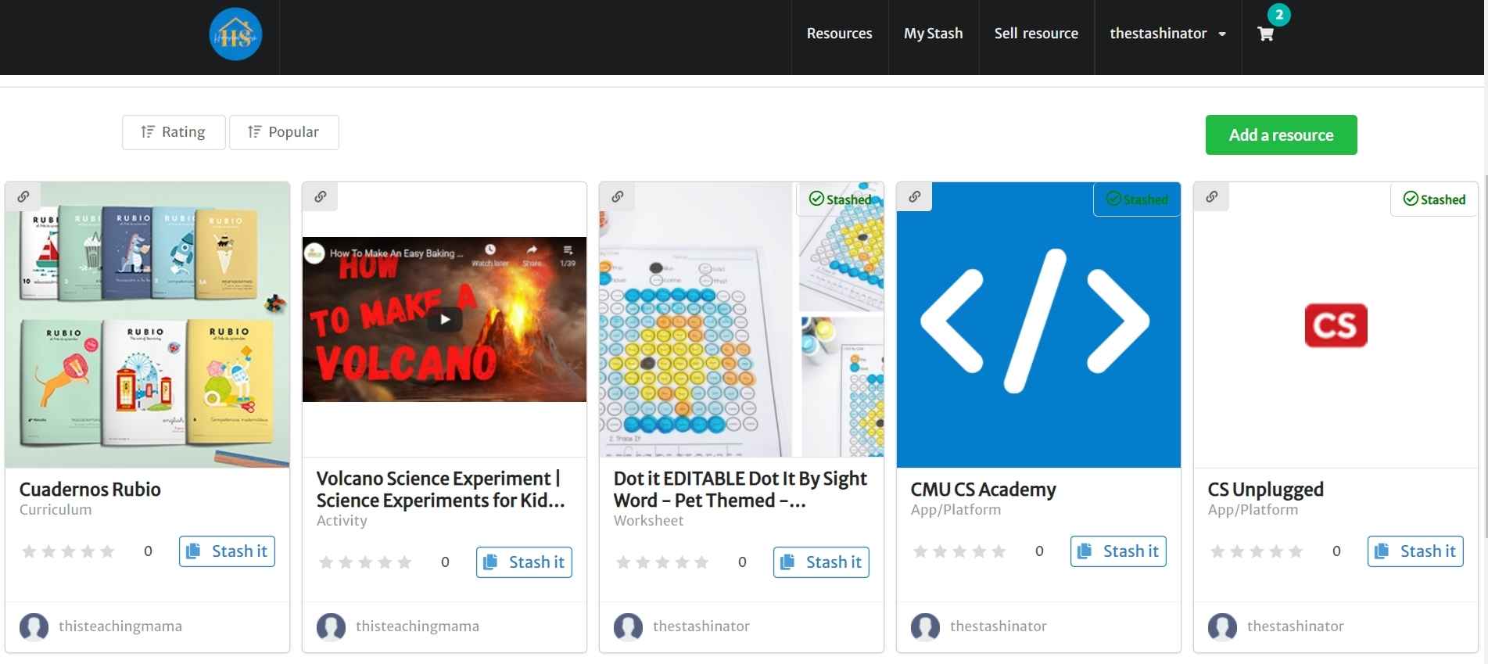
Task: Open CS Unplugged title link
Action: (x=1265, y=490)
